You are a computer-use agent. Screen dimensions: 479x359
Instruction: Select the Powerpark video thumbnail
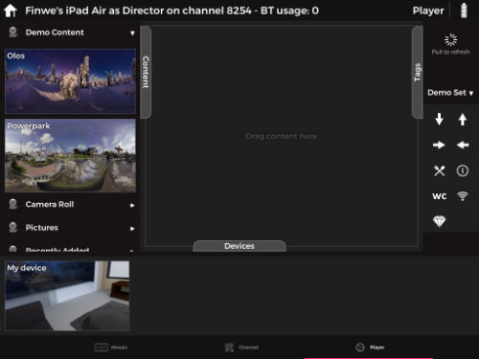pyautogui.click(x=70, y=155)
